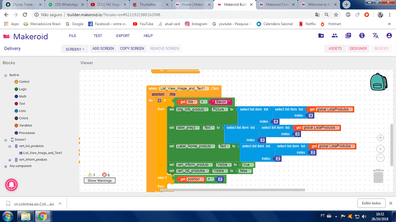Zoom in on the blocks workspace
The image size is (396, 222).
pyautogui.click(x=380, y=149)
